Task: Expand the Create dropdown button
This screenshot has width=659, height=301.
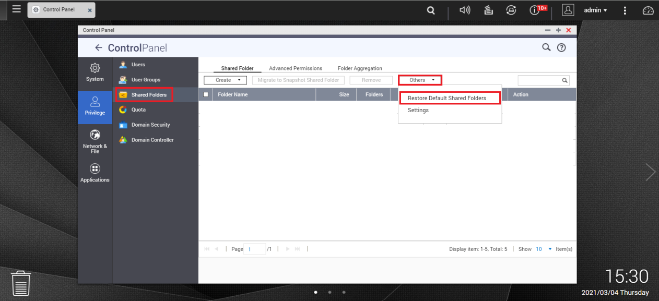Action: (225, 80)
